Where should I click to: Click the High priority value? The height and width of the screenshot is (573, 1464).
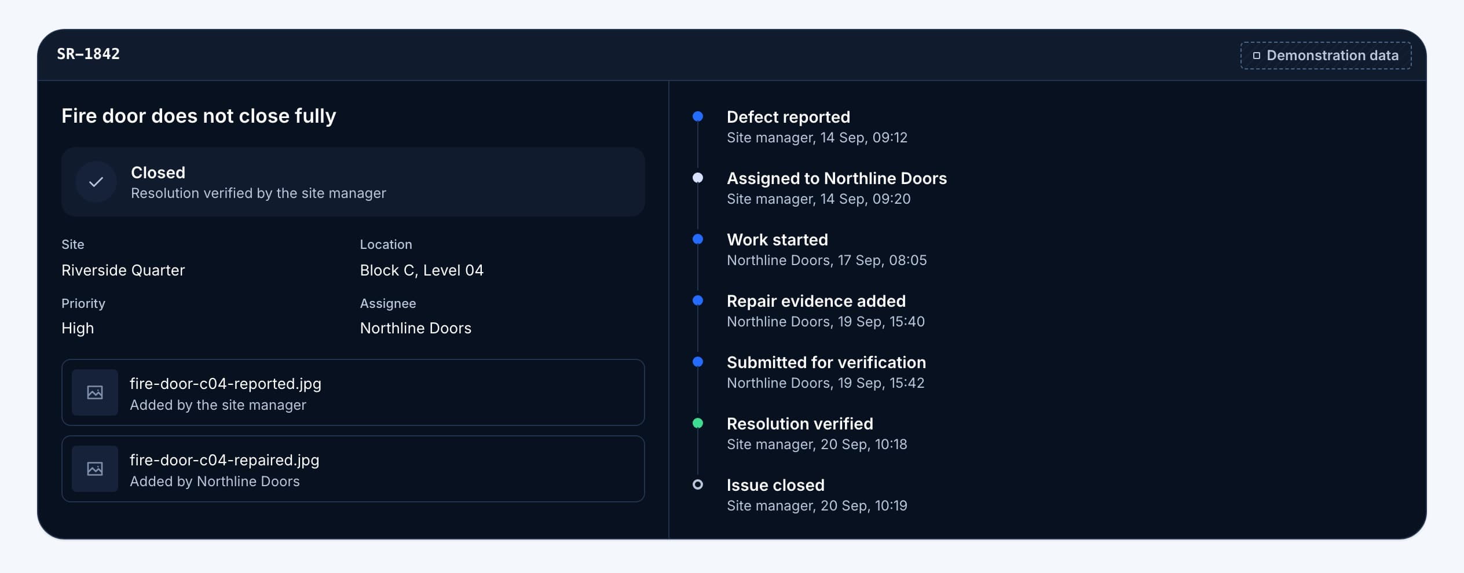click(78, 328)
